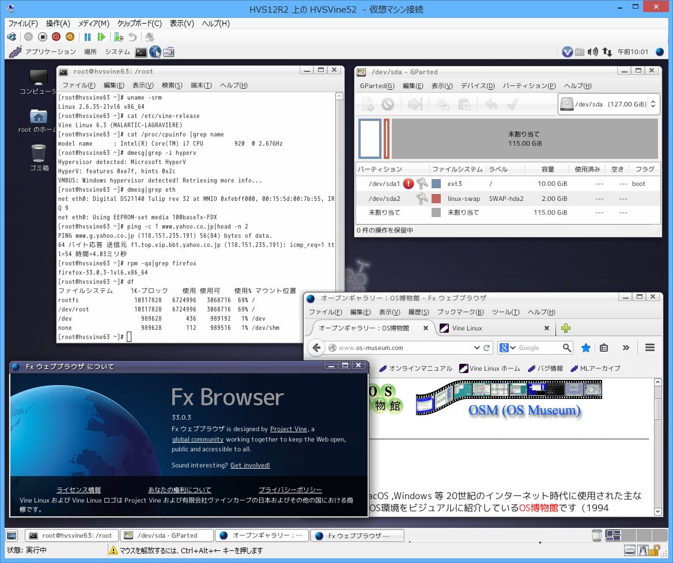
Task: Click the network status tray icon
Action: (607, 52)
